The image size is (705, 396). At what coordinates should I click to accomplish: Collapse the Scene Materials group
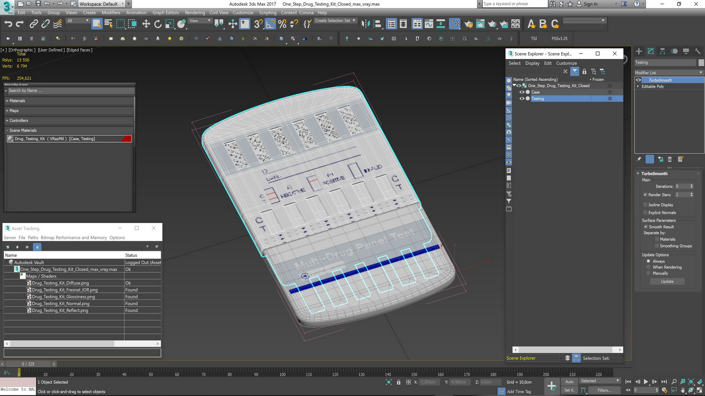click(x=7, y=131)
